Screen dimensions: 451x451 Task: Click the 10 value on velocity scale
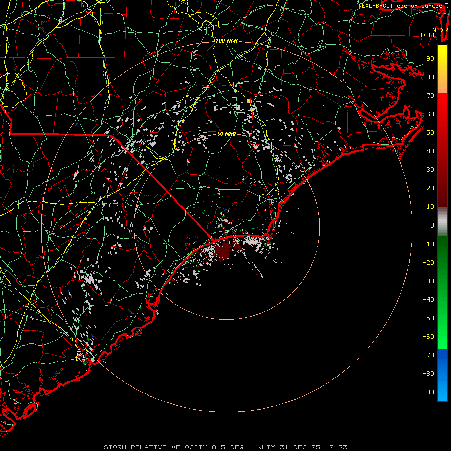(430, 207)
